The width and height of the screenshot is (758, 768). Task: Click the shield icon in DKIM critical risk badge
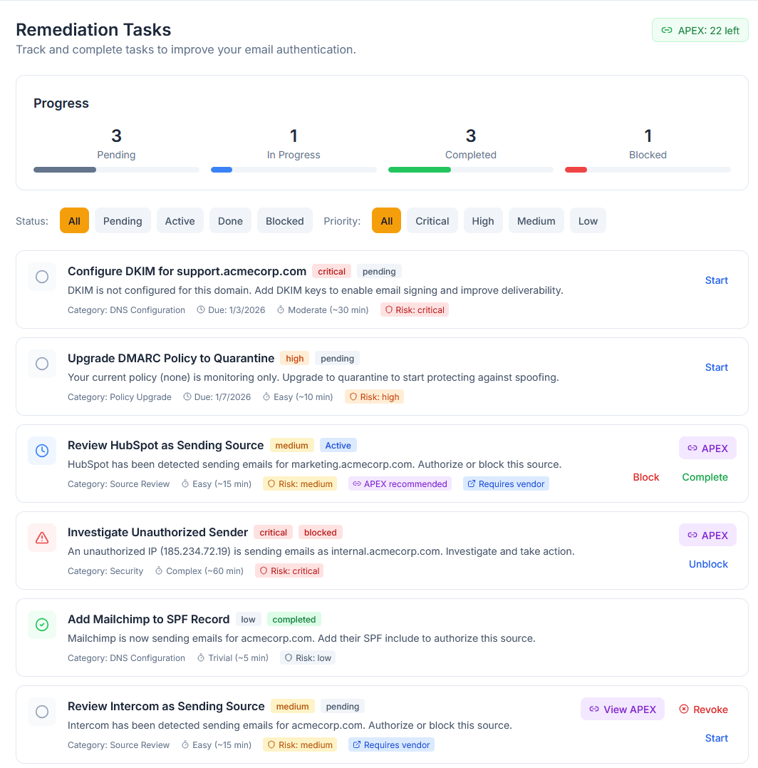coord(388,310)
